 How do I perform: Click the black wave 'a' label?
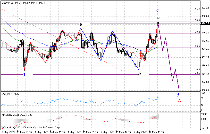tap(81, 24)
